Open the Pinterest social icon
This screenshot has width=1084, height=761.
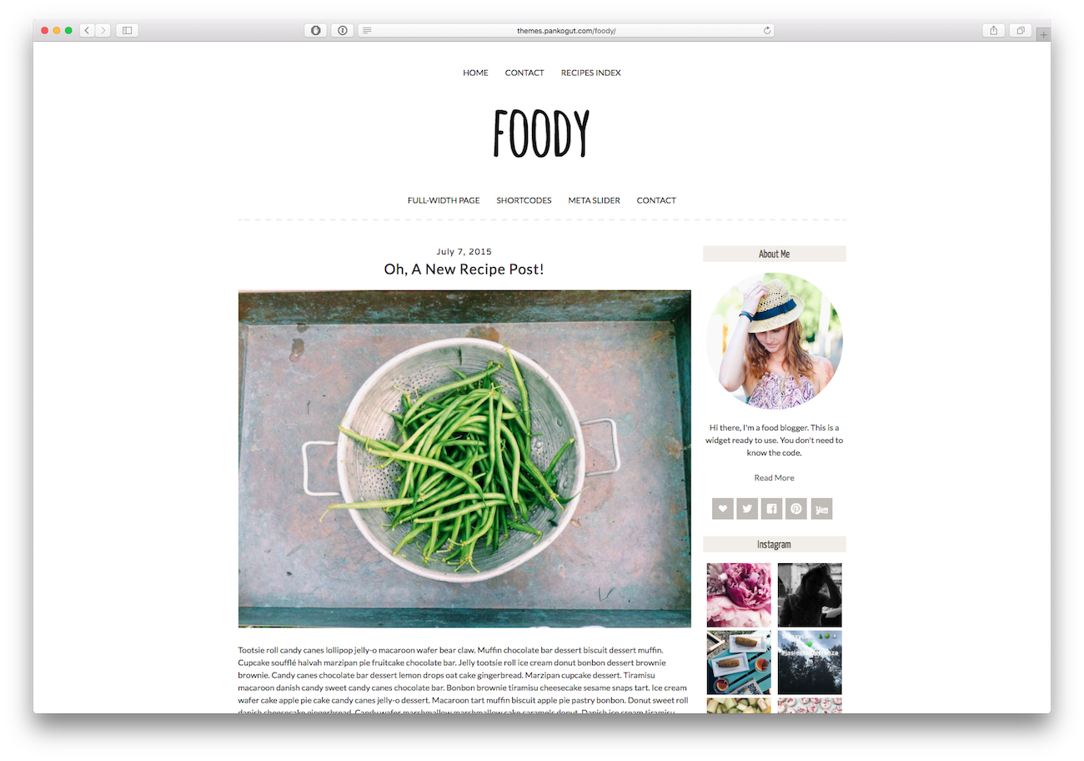coord(796,508)
